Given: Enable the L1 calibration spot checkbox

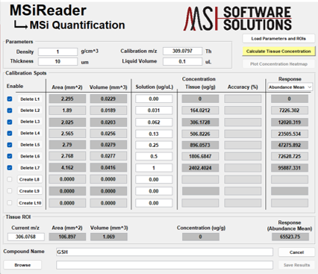Looking at the screenshot, I should click(x=10, y=99).
